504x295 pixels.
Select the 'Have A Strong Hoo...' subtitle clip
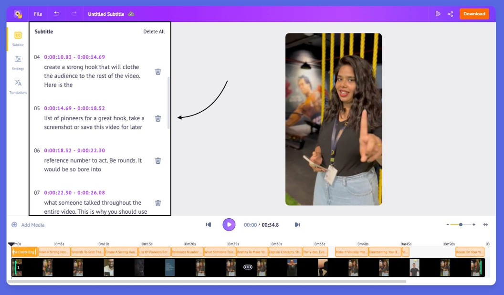[54, 252]
